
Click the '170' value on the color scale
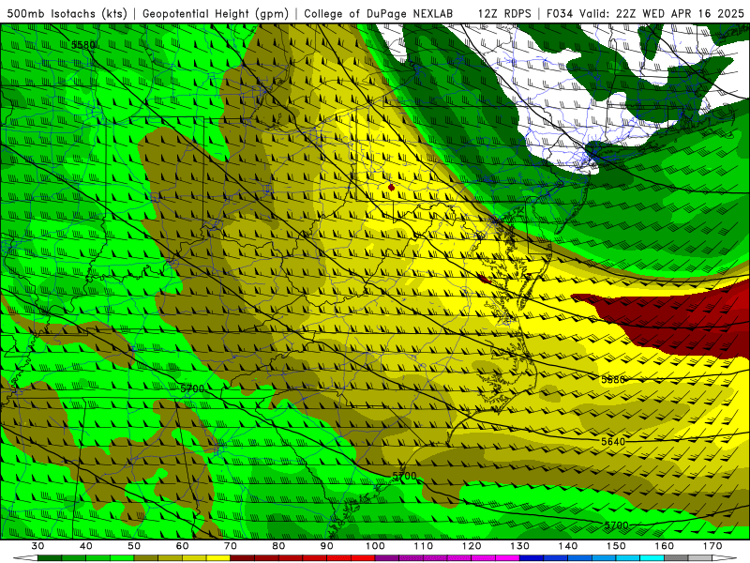click(x=712, y=546)
